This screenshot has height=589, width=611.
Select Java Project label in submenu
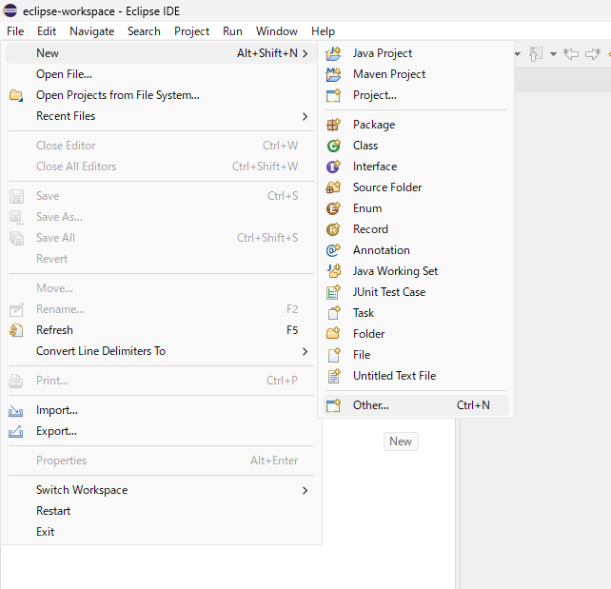[383, 53]
